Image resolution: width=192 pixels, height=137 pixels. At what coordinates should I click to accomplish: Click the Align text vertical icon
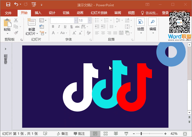(x=127, y=27)
